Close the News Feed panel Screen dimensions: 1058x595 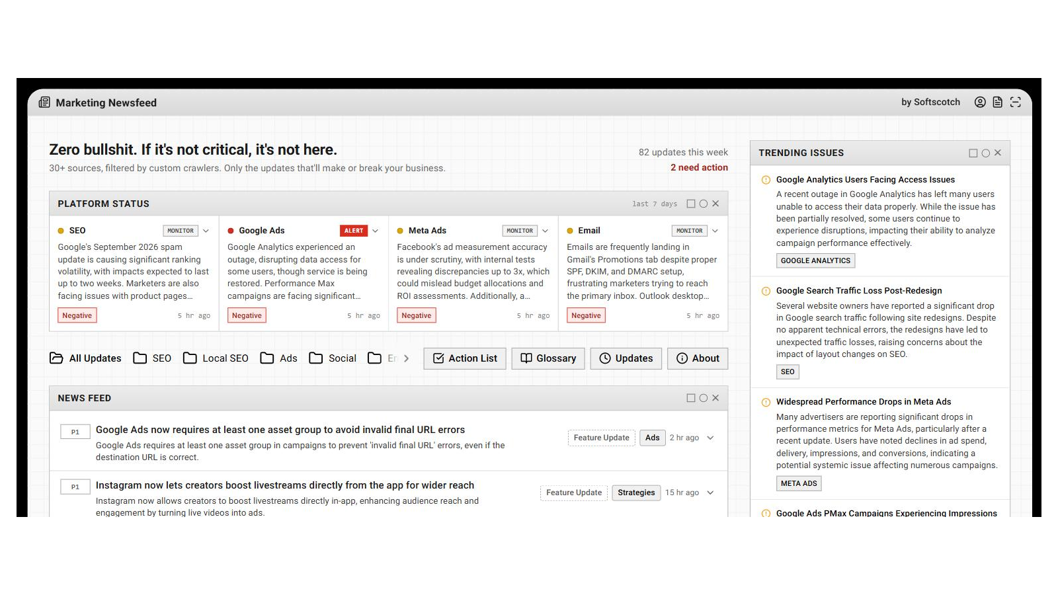click(x=715, y=398)
